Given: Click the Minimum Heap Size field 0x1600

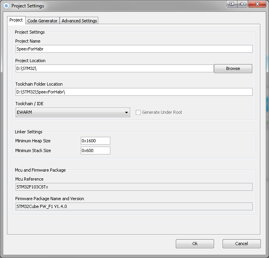Looking at the screenshot, I should 96,141.
